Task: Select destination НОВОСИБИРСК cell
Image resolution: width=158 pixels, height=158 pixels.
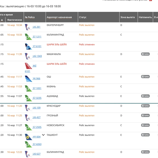Action: (55, 125)
